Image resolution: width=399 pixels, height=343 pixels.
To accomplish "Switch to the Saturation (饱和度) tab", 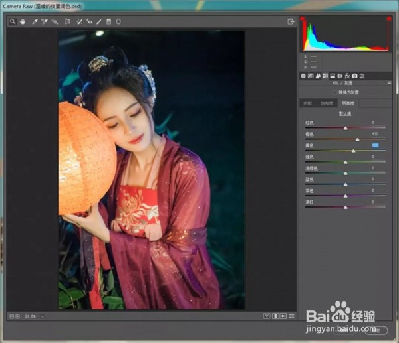I will pos(327,103).
